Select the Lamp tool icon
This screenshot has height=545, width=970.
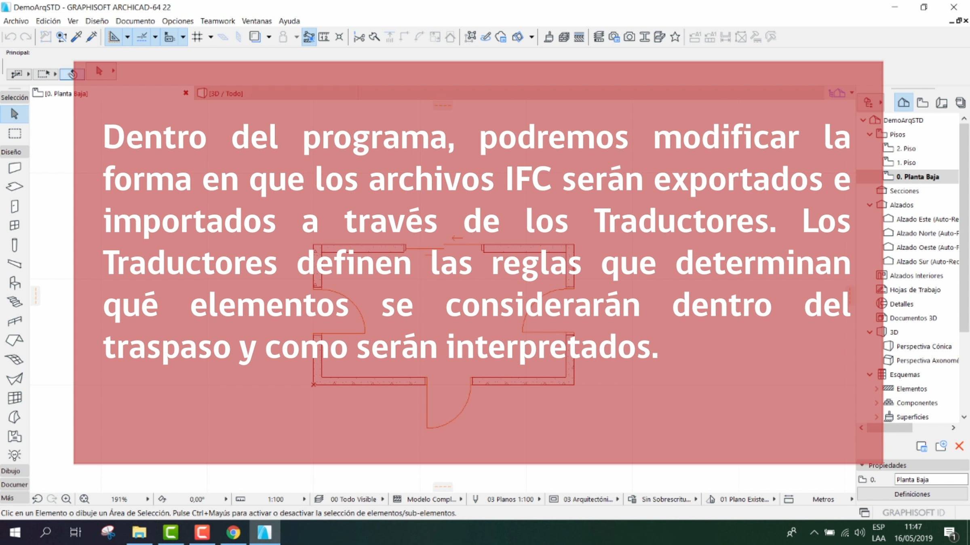tap(15, 455)
